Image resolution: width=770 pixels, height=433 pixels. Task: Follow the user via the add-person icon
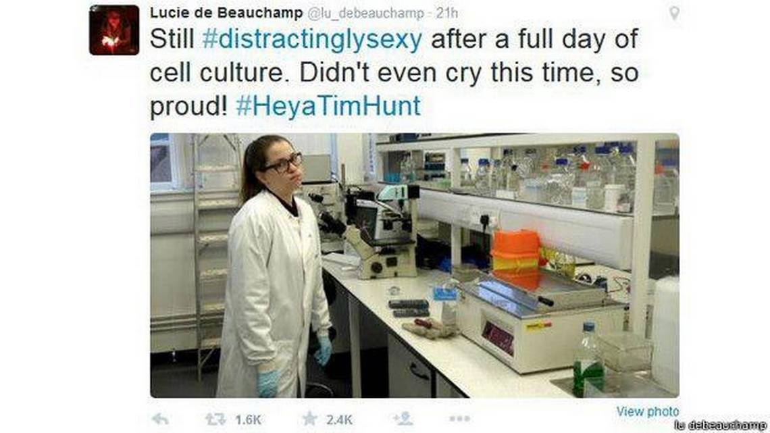[403, 419]
